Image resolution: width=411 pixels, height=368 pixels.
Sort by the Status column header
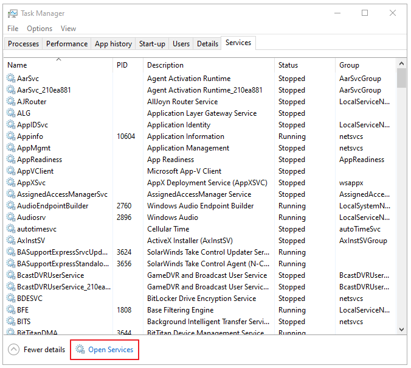pyautogui.click(x=305, y=65)
